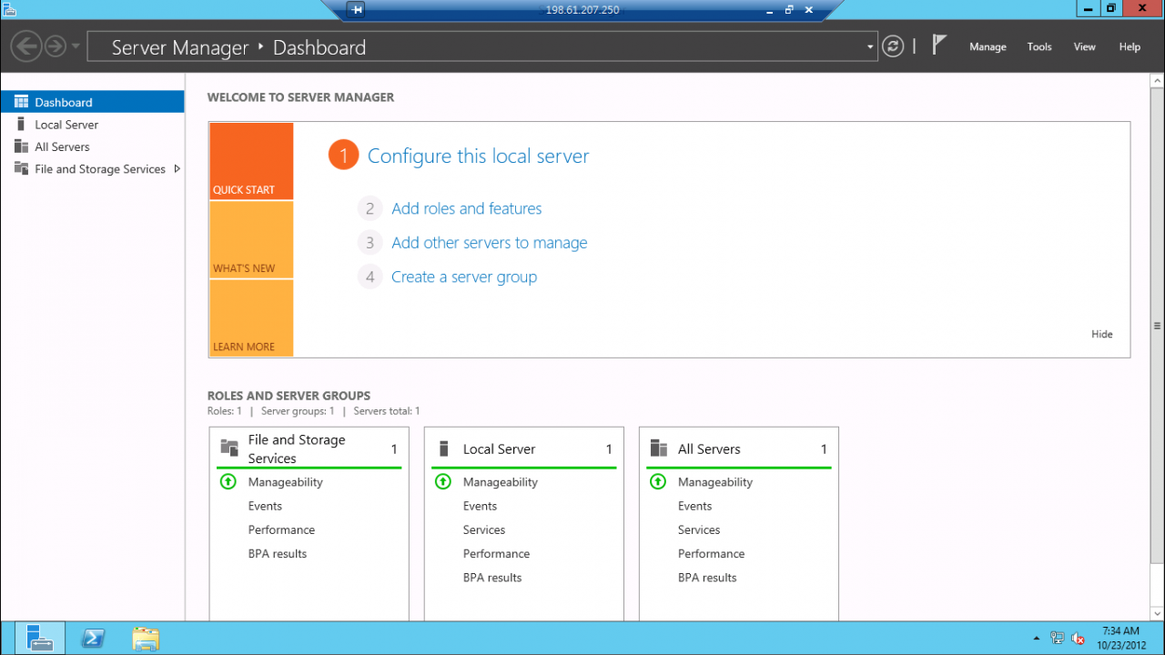1165x655 pixels.
Task: Select Dashboard in the navigation pane
Action: [x=92, y=102]
